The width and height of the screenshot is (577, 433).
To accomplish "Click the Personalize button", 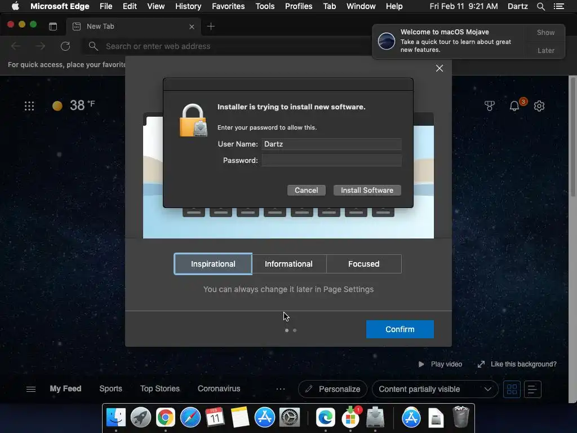I will pos(332,389).
